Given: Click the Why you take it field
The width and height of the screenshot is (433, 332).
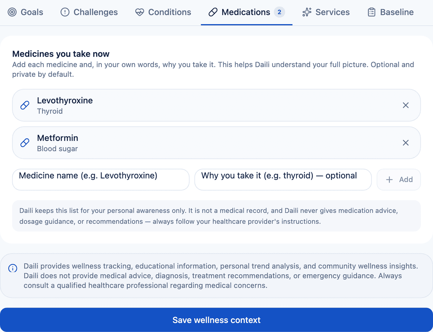Looking at the screenshot, I should [x=283, y=180].
